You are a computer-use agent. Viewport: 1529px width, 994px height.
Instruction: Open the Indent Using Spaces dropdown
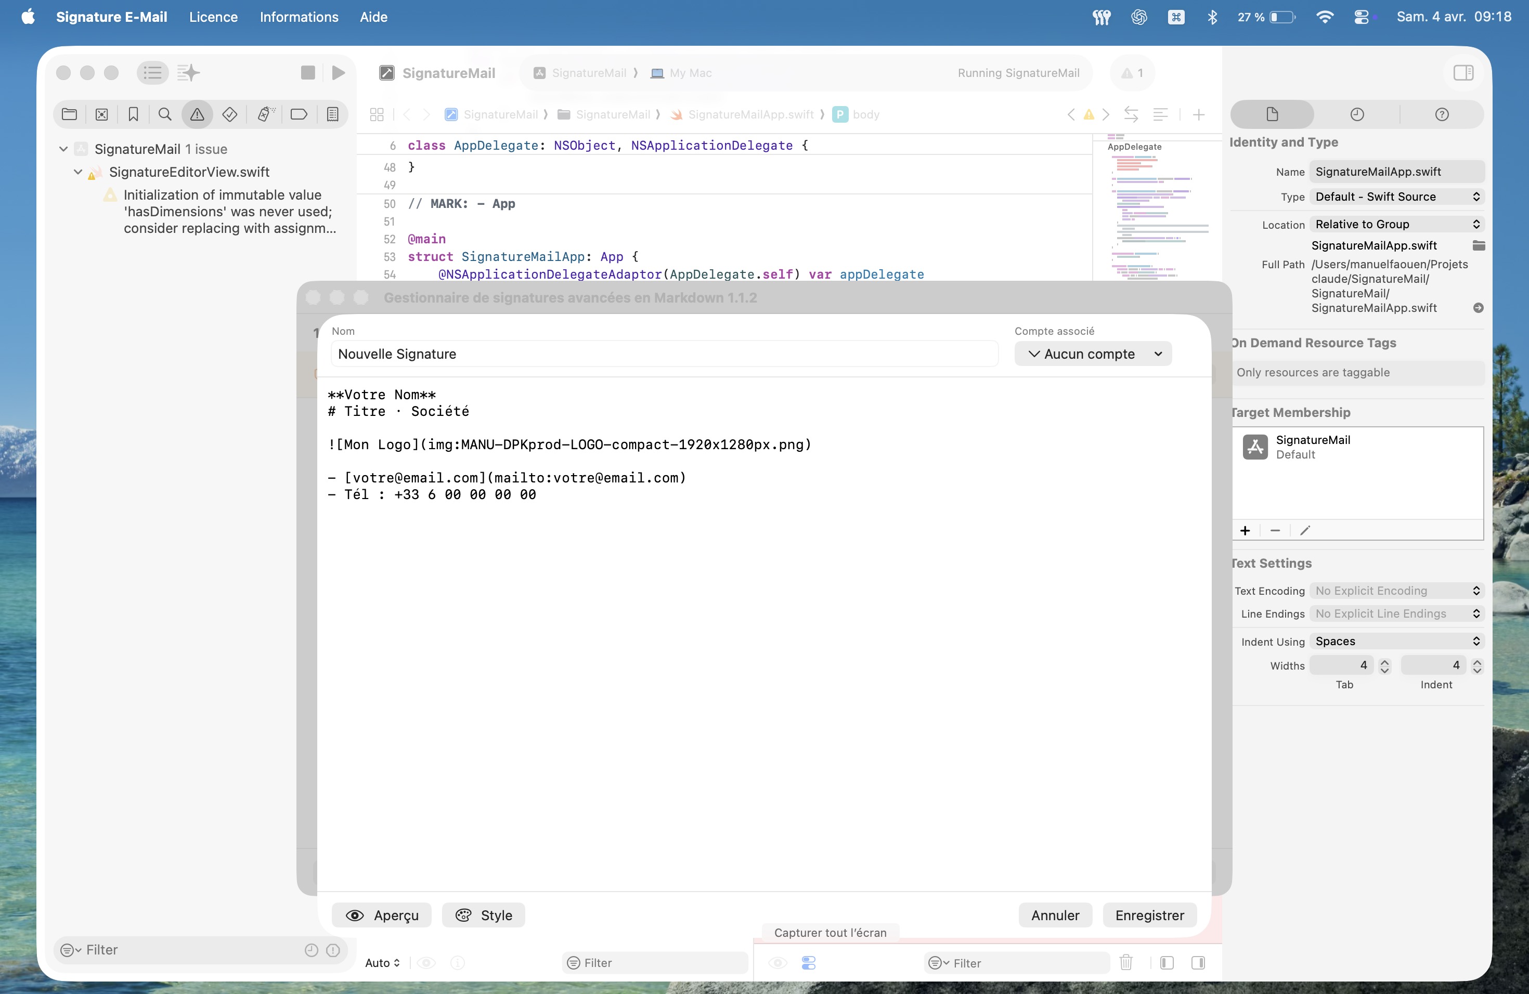click(x=1396, y=641)
